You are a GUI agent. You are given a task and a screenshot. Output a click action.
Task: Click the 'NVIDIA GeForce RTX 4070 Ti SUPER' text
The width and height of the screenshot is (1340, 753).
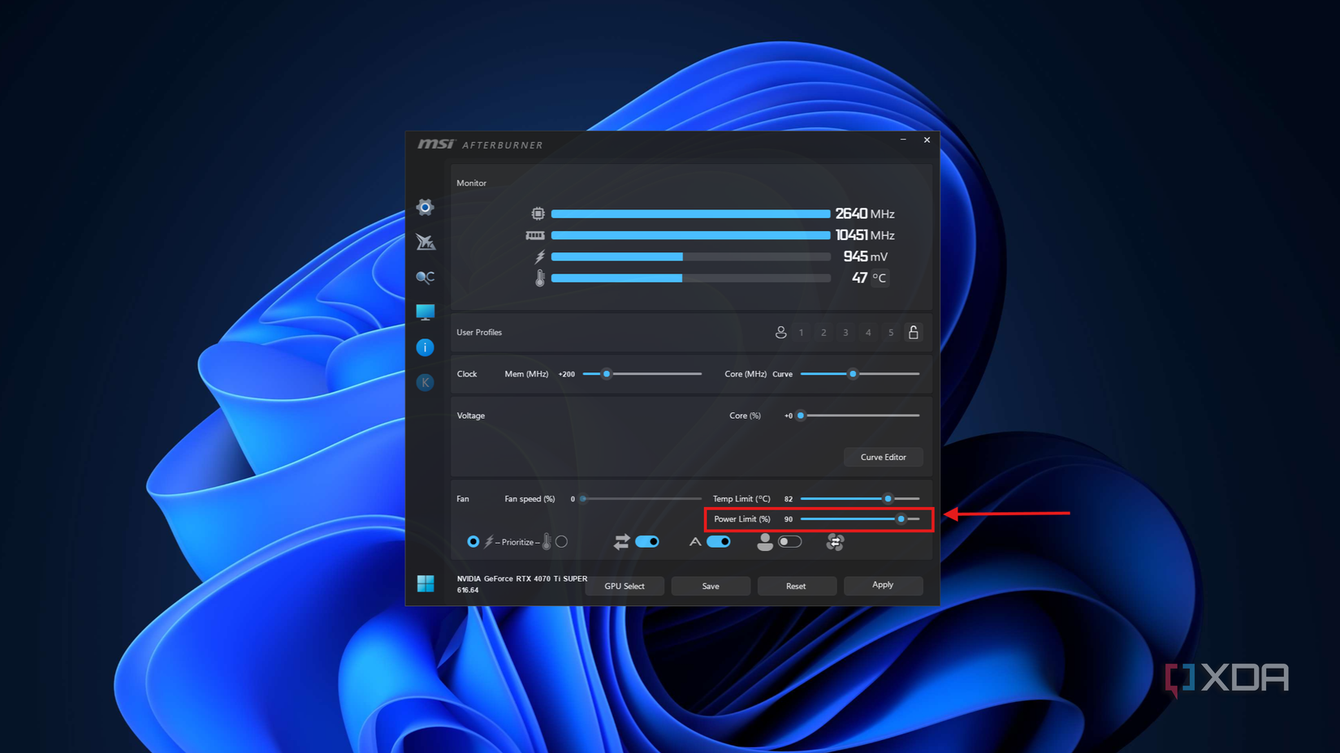522,579
